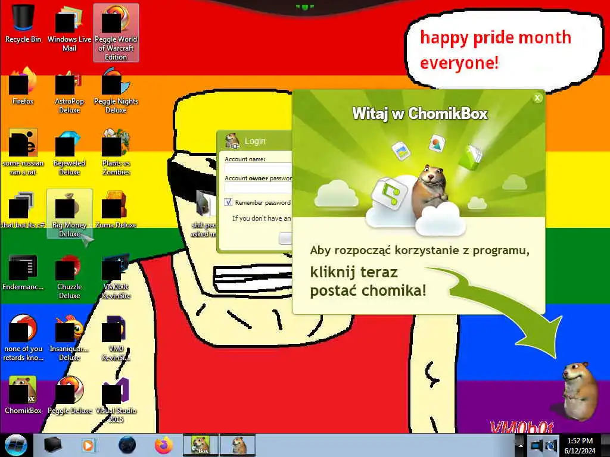Close the Witaj w ChomikBox welcome popup
This screenshot has height=457, width=610.
click(537, 98)
